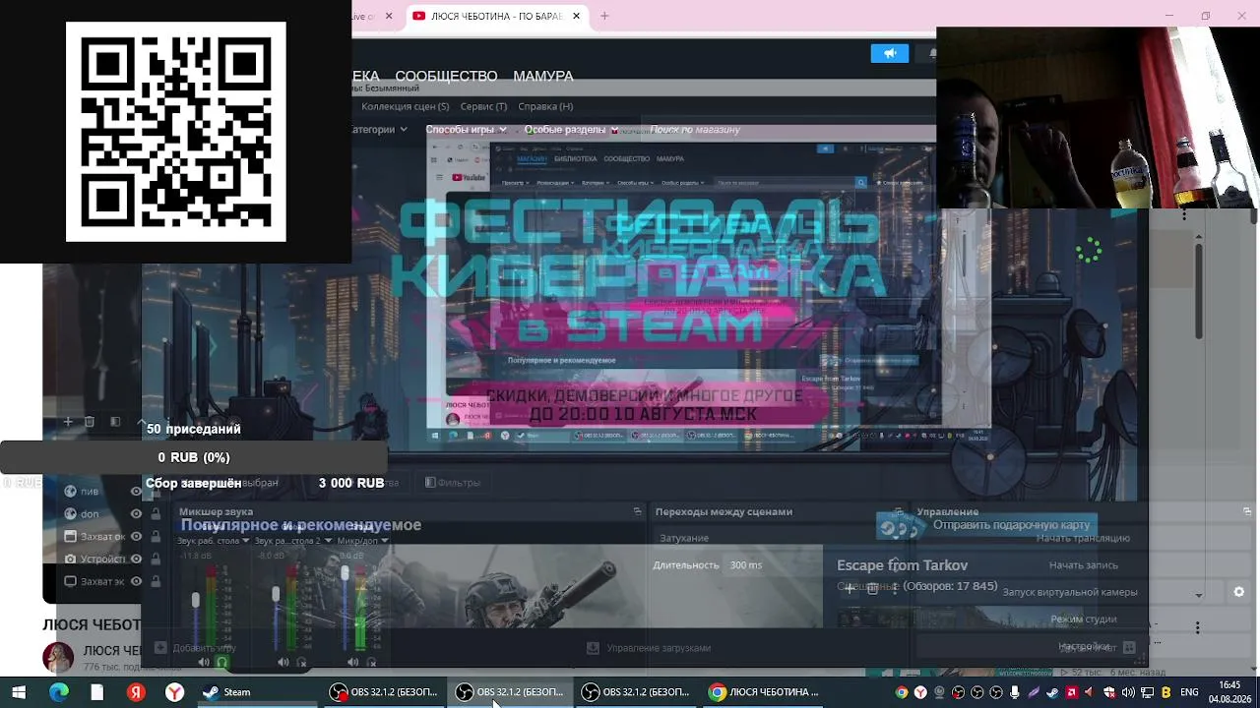
Task: Click the 'Escape from Tarkov' game title
Action: [x=902, y=565]
